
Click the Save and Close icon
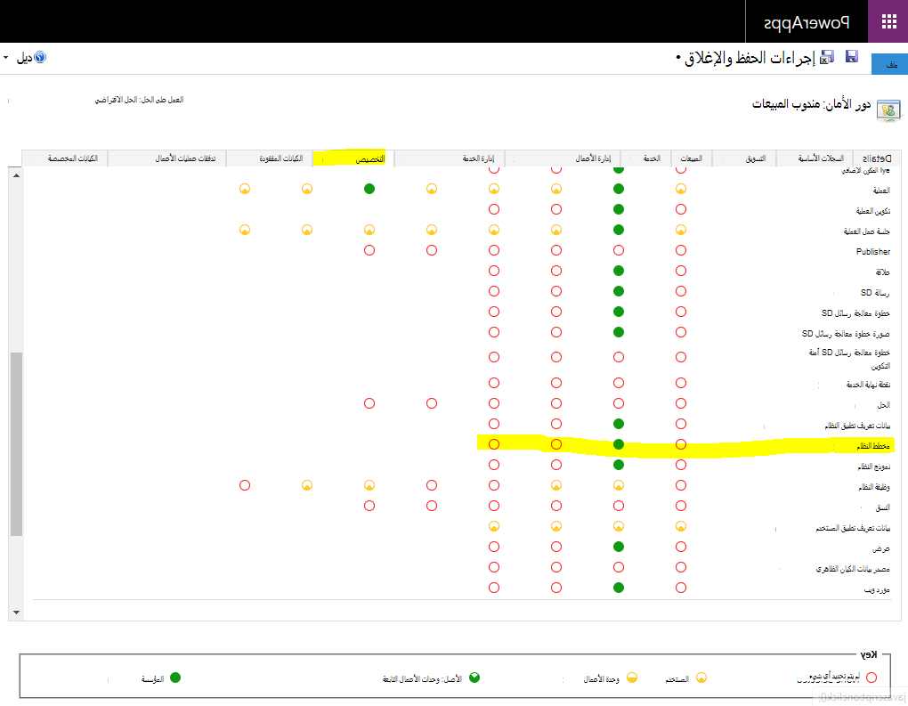coord(827,57)
